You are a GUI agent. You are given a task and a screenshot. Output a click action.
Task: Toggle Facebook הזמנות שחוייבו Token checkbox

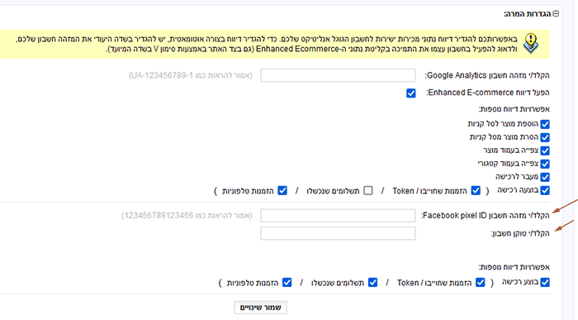click(481, 283)
